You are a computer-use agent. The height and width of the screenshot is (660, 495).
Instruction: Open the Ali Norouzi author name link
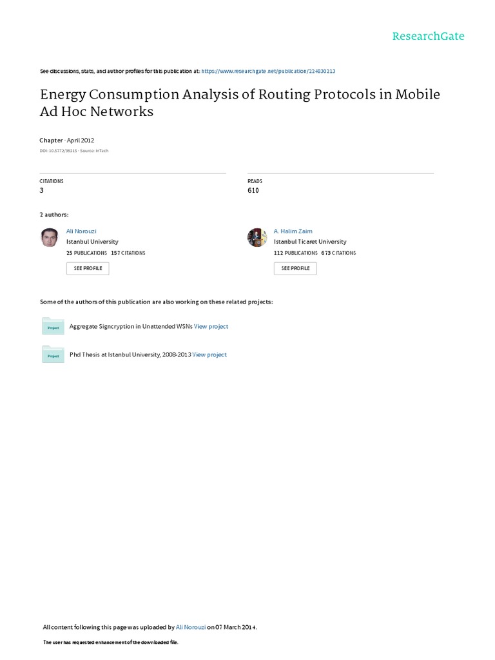[x=81, y=231]
